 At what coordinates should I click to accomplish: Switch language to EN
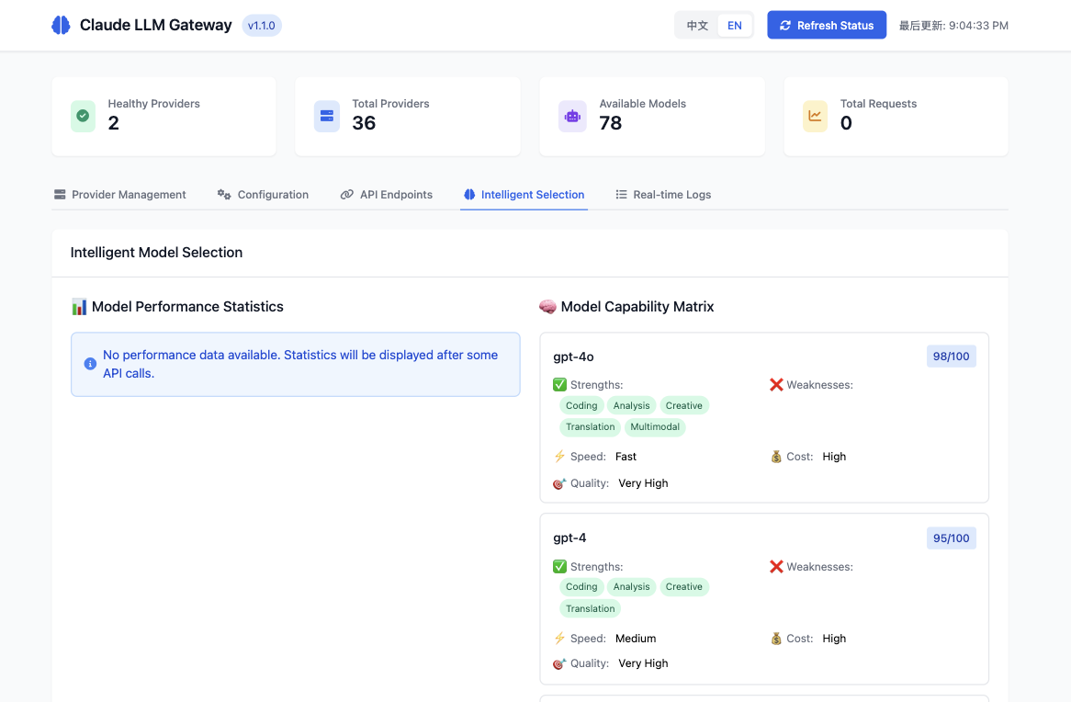[x=734, y=26]
